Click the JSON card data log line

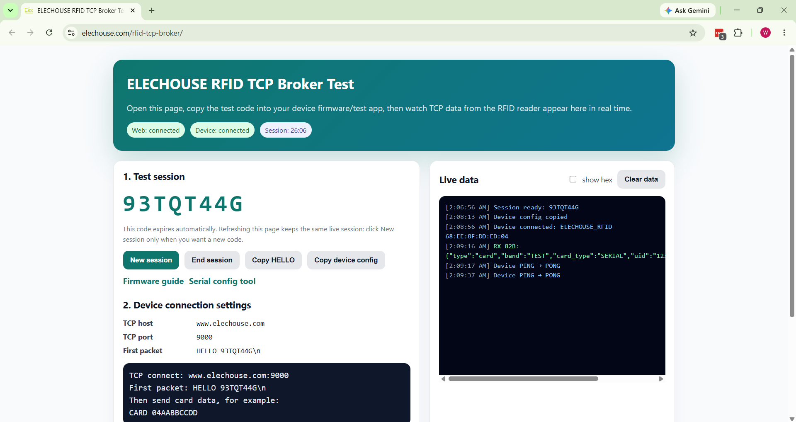tap(555, 256)
